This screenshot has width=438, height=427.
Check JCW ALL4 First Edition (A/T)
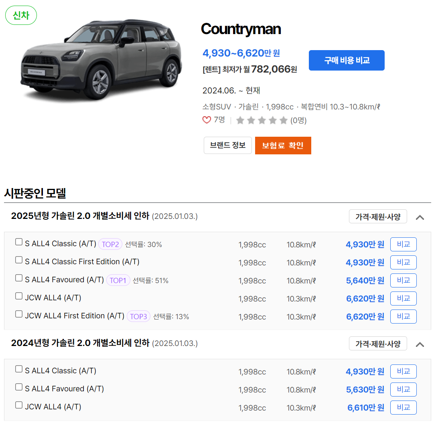pyautogui.click(x=19, y=314)
